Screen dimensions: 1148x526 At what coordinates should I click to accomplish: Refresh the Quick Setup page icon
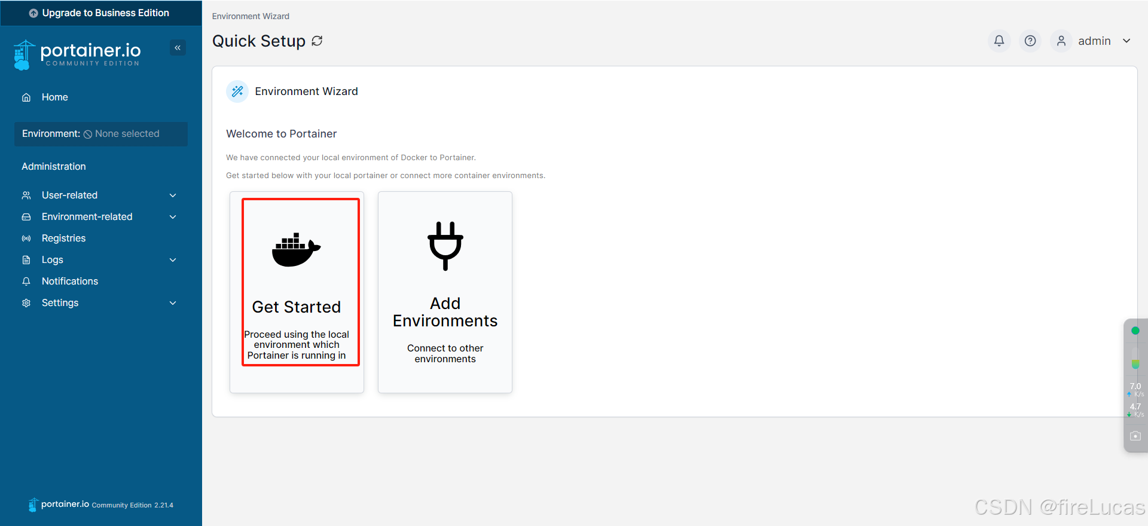pos(317,41)
